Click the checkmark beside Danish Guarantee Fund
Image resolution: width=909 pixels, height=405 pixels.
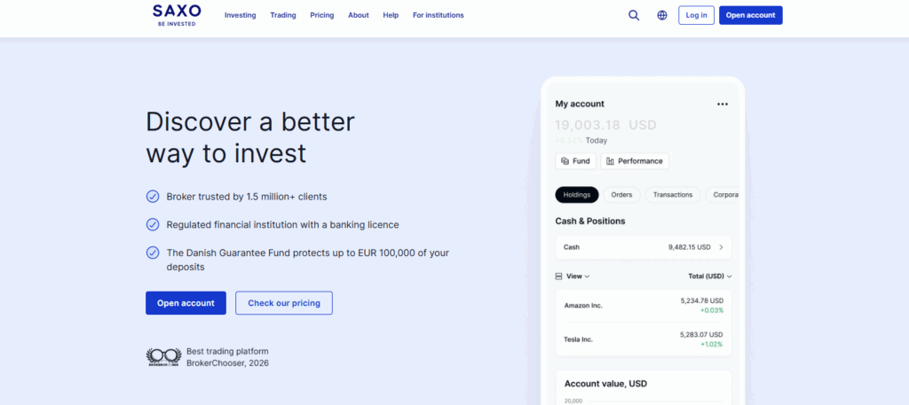(x=153, y=253)
